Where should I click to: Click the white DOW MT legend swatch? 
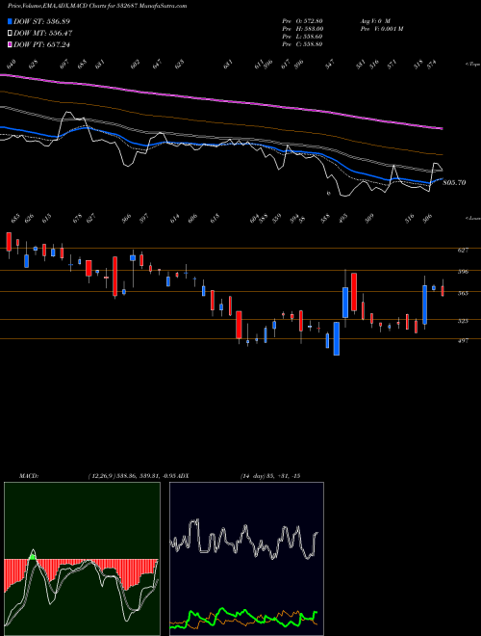click(10, 33)
